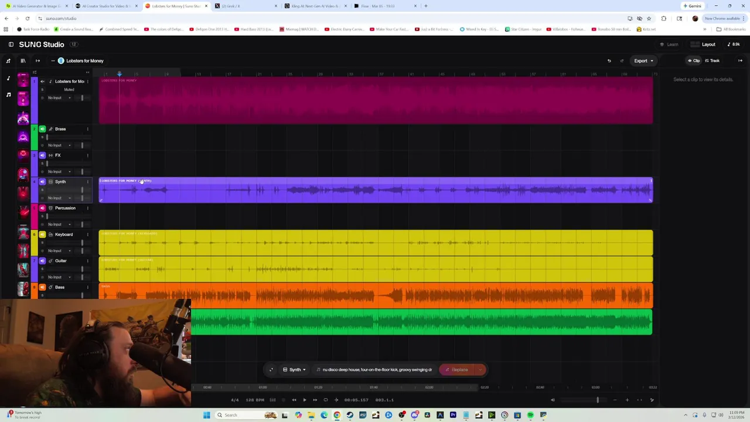Open the Guitar track No Input dropdown
Viewport: 750px width, 422px height.
tap(59, 277)
